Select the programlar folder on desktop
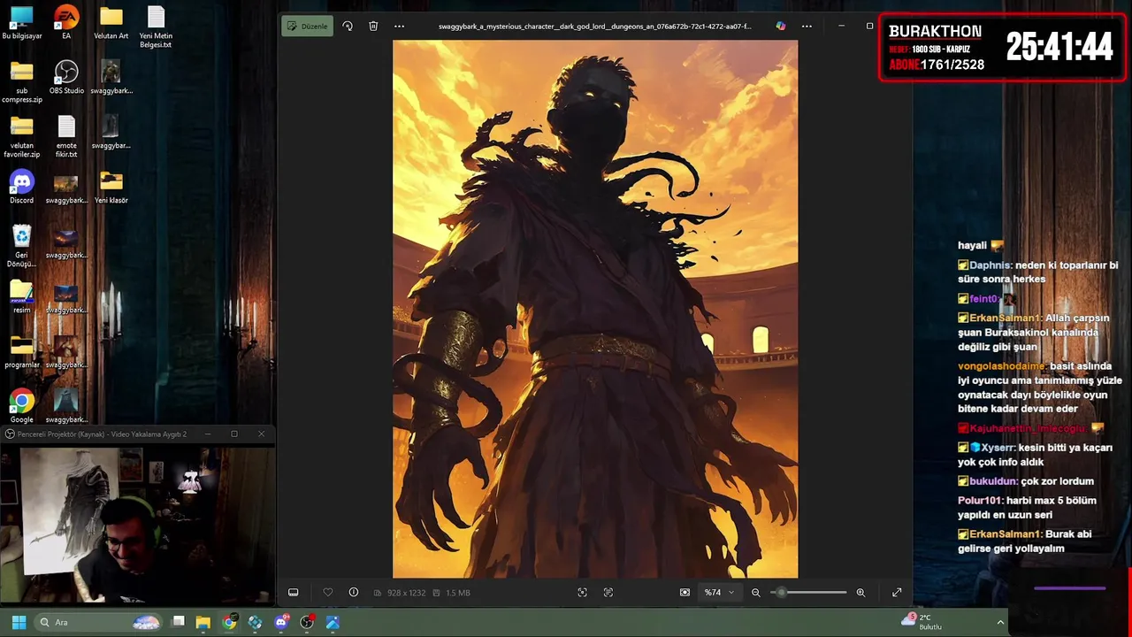The image size is (1132, 637). click(21, 352)
